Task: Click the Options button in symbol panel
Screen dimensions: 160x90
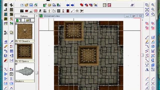Action: click(25, 16)
